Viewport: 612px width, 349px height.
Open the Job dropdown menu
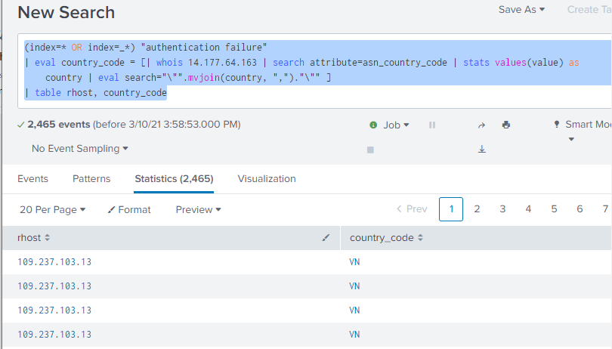(389, 125)
